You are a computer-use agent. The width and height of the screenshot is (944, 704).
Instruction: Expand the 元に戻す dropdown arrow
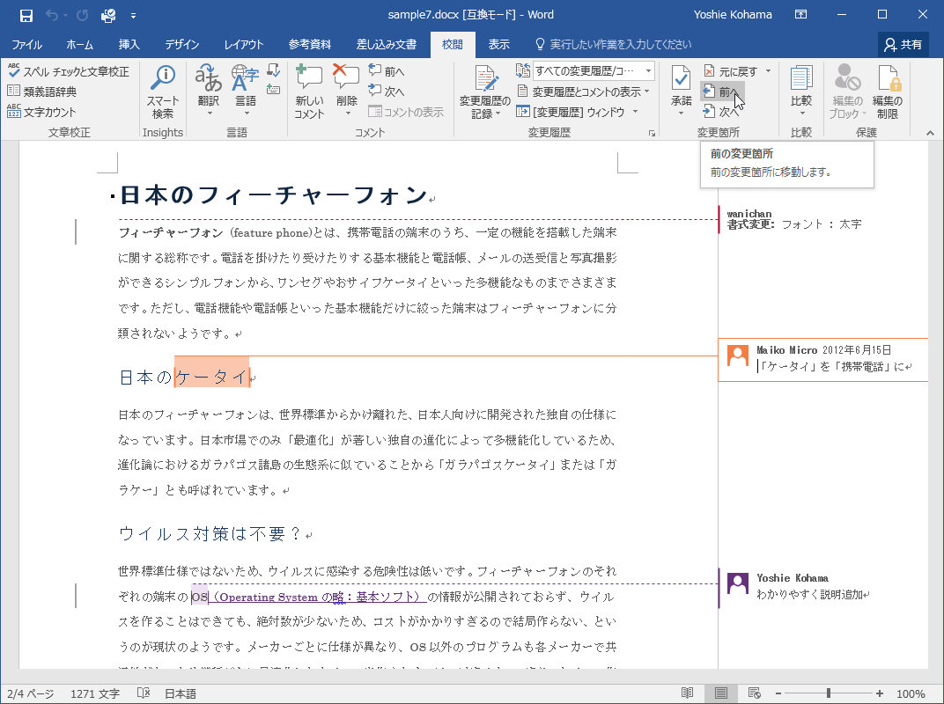(768, 71)
